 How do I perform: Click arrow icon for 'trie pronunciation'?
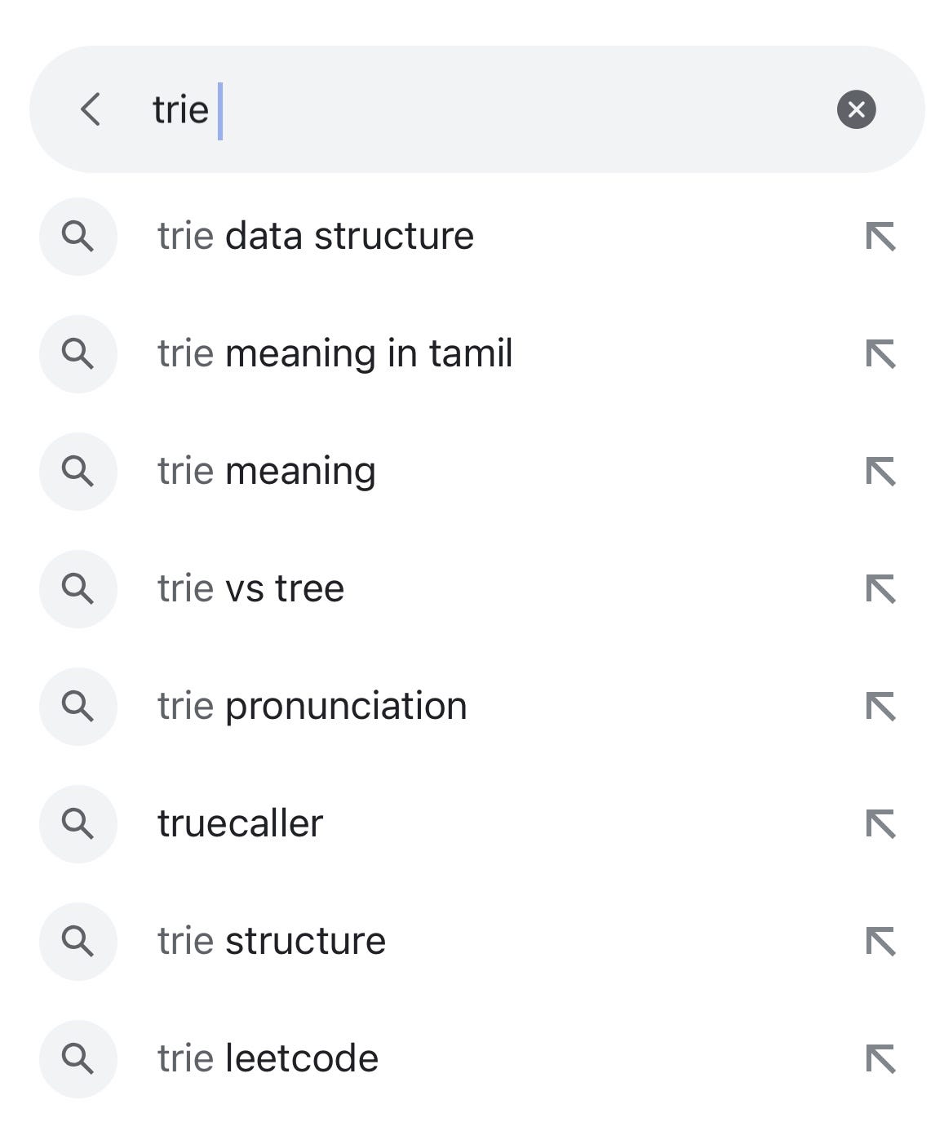pos(880,707)
